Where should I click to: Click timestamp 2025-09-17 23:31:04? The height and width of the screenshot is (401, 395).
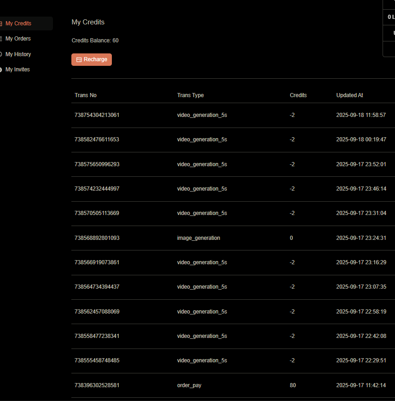(361, 213)
